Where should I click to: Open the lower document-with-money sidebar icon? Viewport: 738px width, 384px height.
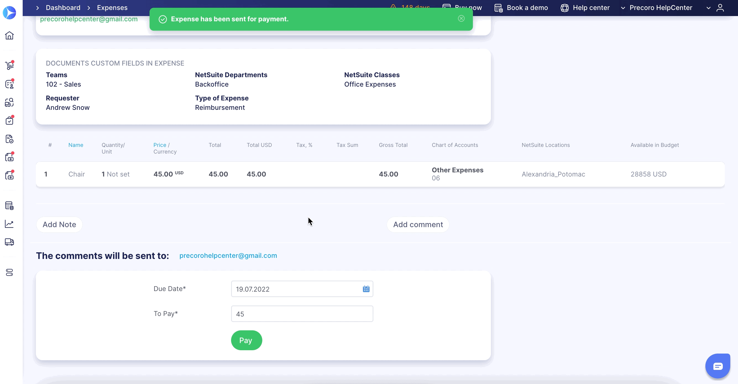(9, 175)
